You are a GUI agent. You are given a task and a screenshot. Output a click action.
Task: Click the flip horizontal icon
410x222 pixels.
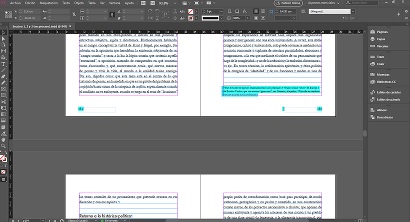click(x=150, y=18)
